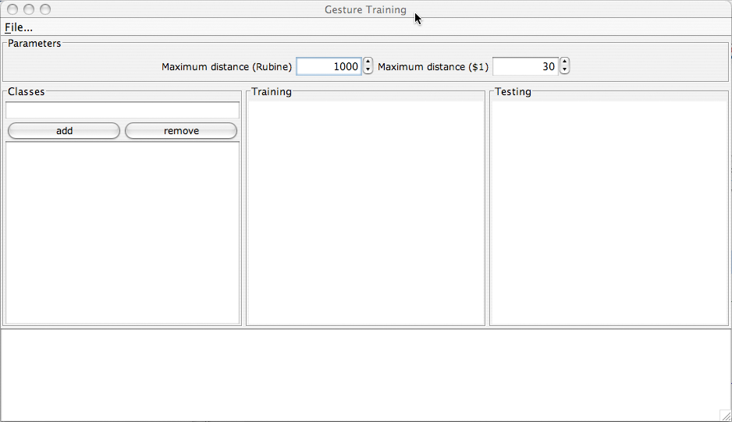Zoom the Gesture Training window
732x422 pixels.
coord(45,9)
